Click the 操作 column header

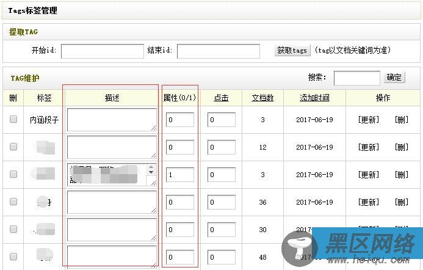point(383,98)
